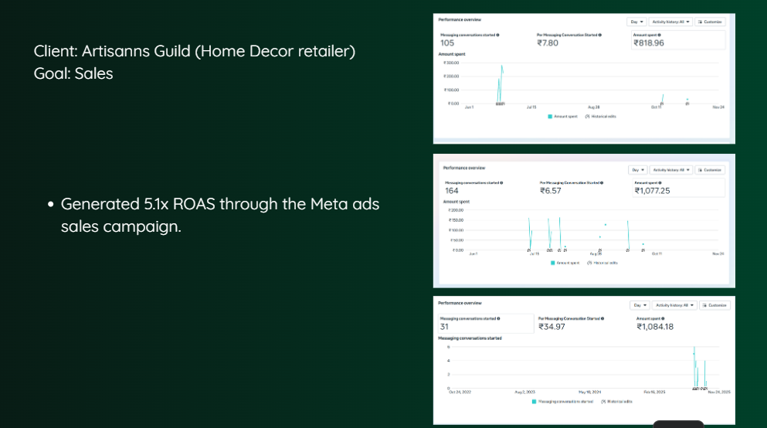The image size is (767, 428).
Task: Click info icon next to 105 Messaging conversations started
Action: 497,35
